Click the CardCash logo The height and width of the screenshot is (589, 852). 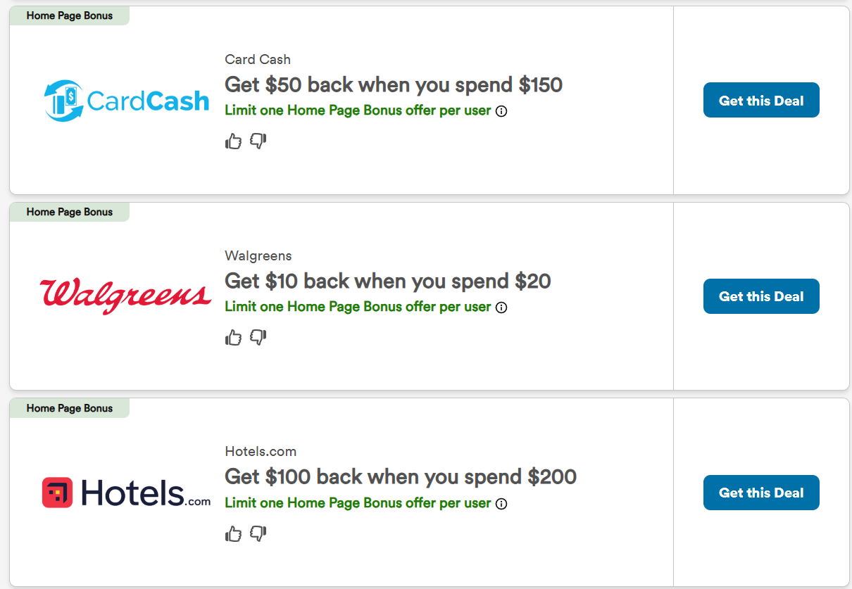coord(126,101)
